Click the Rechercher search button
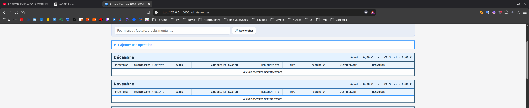Screen dimensions: 529x108 point(244,31)
